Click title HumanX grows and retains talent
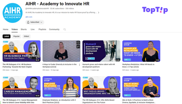The image size is (182, 104). point(99,66)
